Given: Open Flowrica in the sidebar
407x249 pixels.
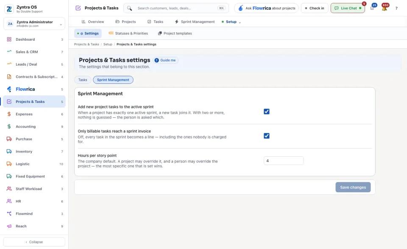Looking at the screenshot, I should coord(34,89).
